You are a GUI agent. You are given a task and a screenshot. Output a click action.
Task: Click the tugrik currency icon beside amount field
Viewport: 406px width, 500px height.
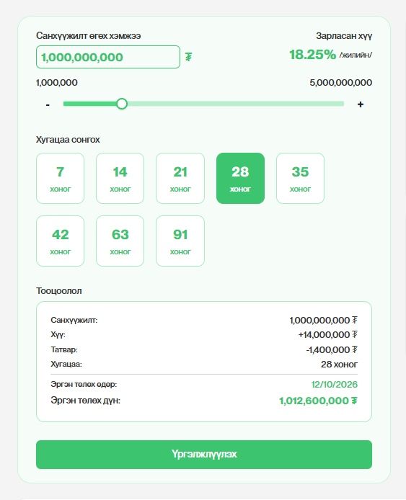tap(189, 57)
